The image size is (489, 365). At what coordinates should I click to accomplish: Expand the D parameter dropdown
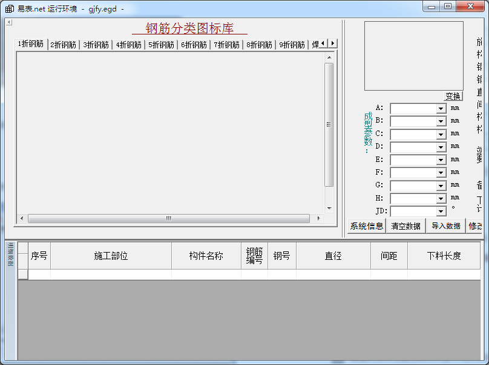[441, 147]
